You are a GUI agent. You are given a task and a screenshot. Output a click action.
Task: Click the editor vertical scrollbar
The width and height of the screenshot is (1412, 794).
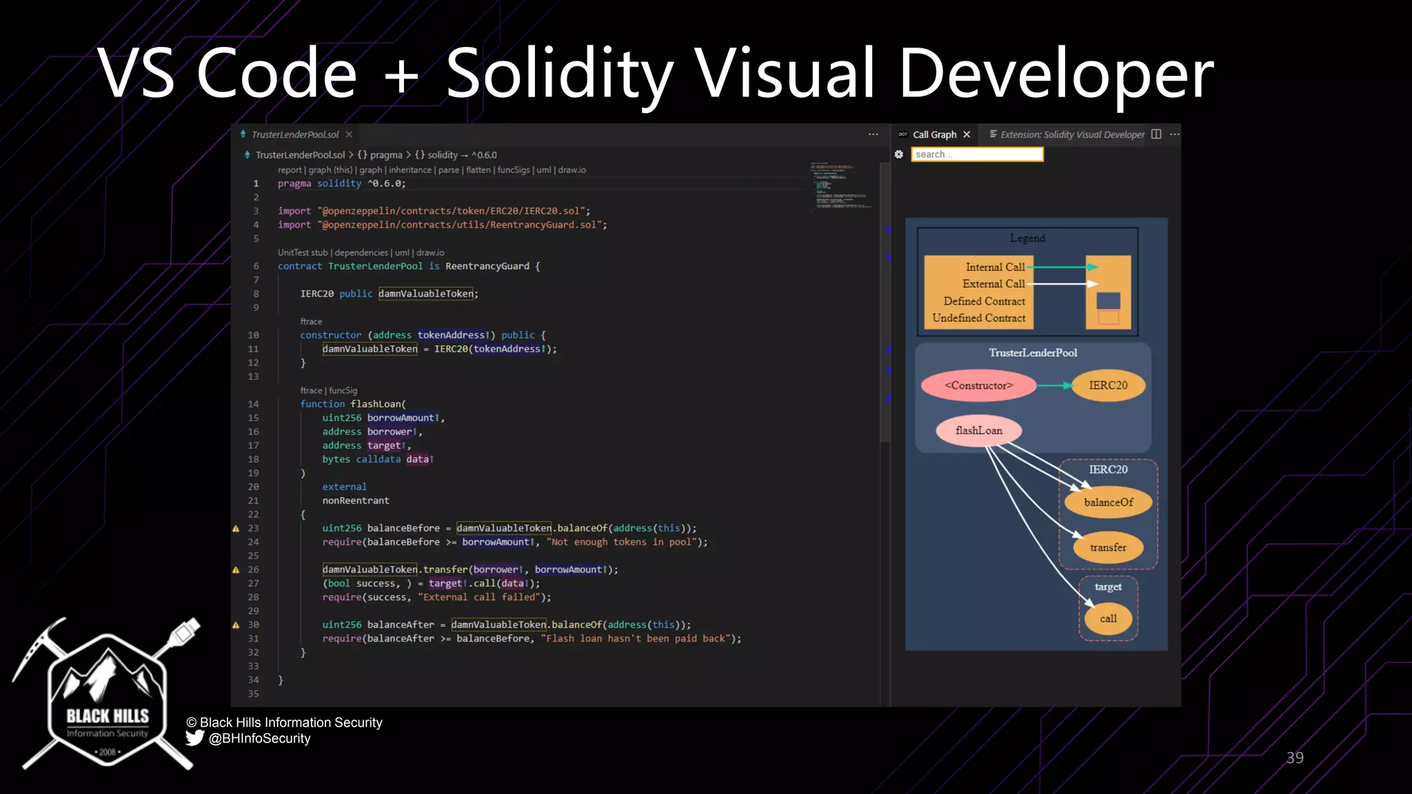[885, 302]
